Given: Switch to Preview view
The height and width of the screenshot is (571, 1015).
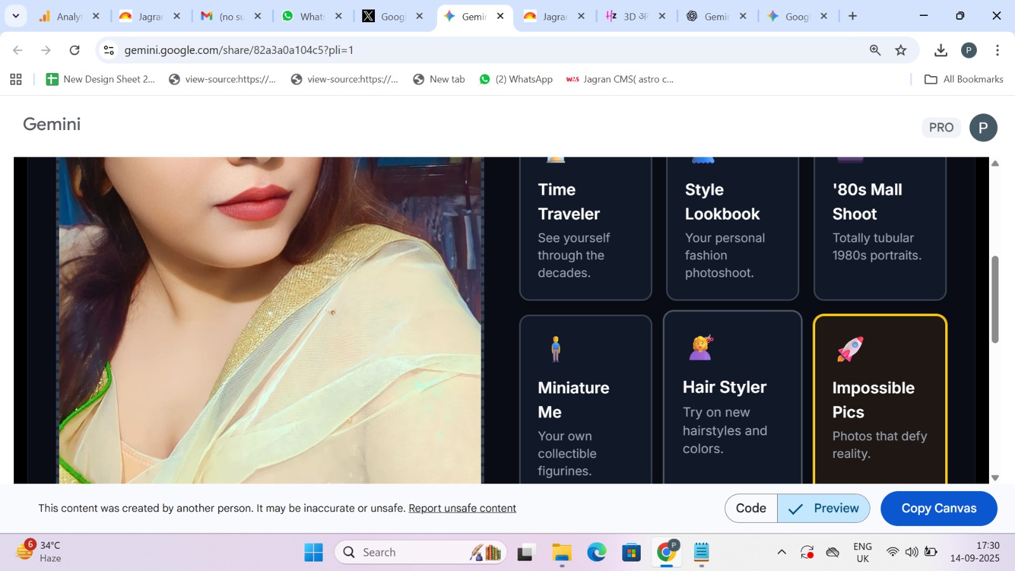Looking at the screenshot, I should 823,508.
